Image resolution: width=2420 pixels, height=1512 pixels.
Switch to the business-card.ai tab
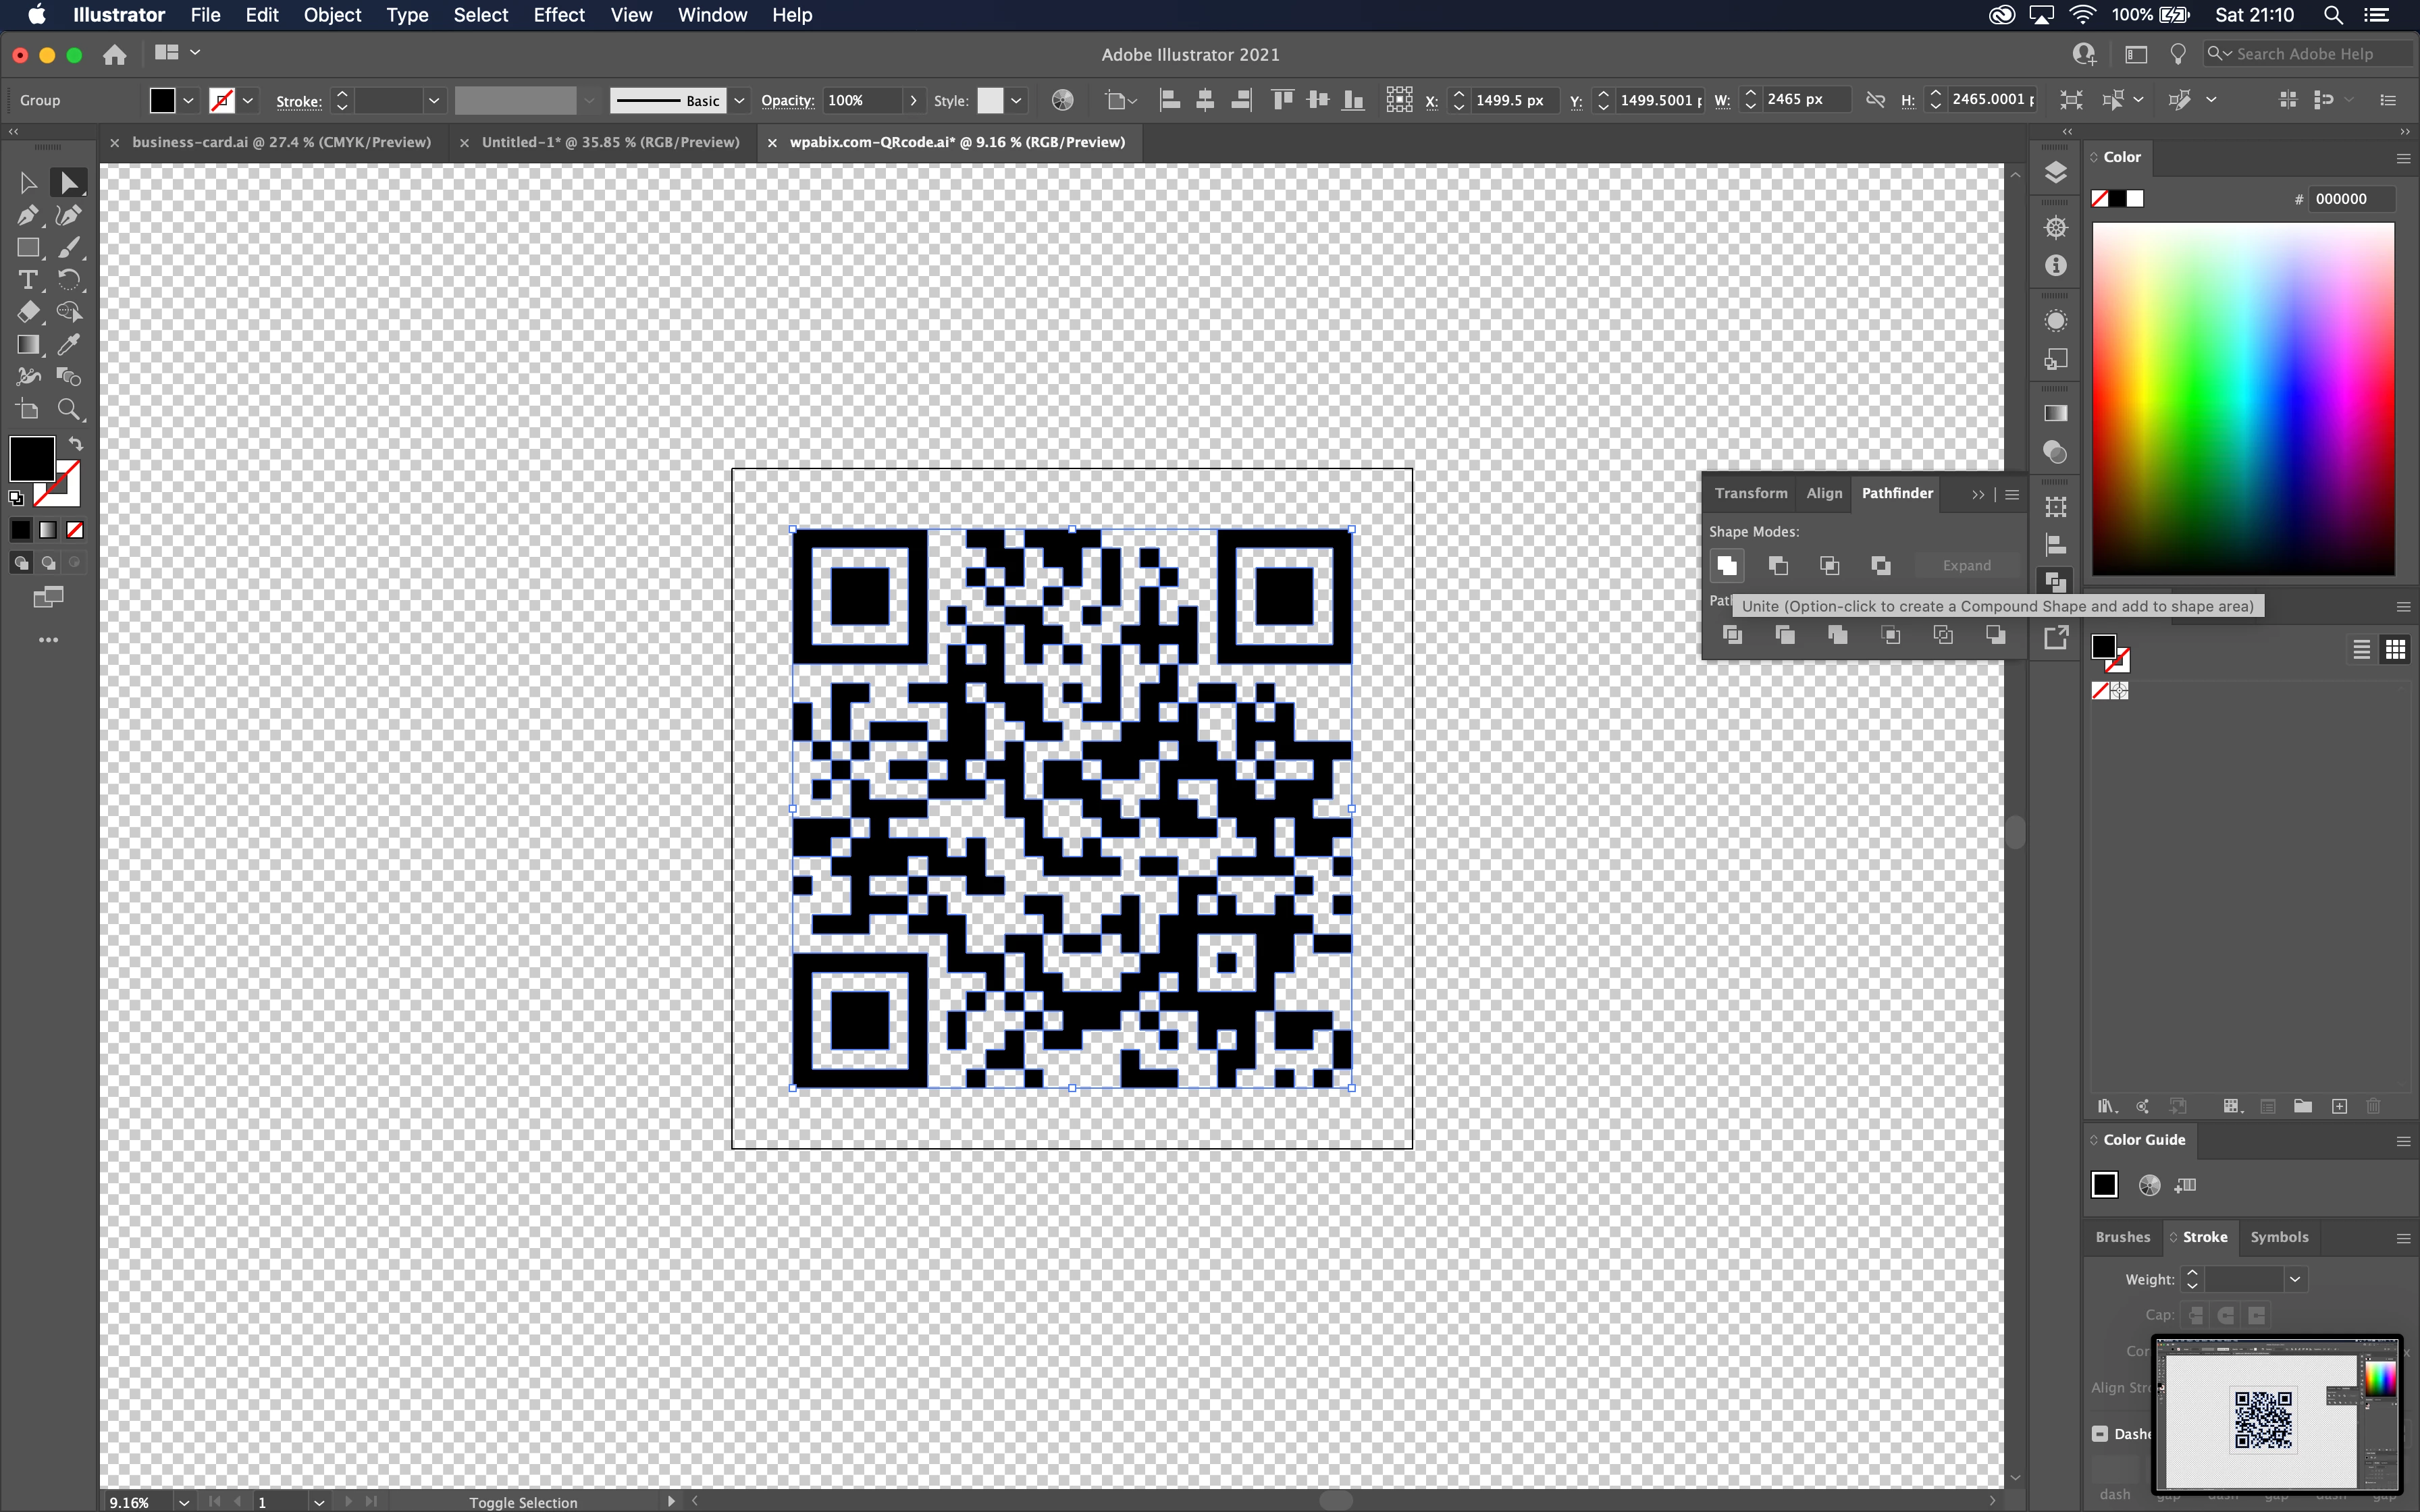[x=281, y=142]
